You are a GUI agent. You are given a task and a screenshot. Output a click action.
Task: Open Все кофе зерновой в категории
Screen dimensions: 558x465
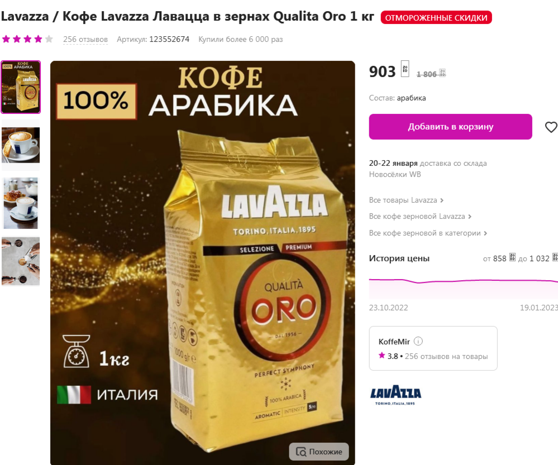click(x=428, y=233)
